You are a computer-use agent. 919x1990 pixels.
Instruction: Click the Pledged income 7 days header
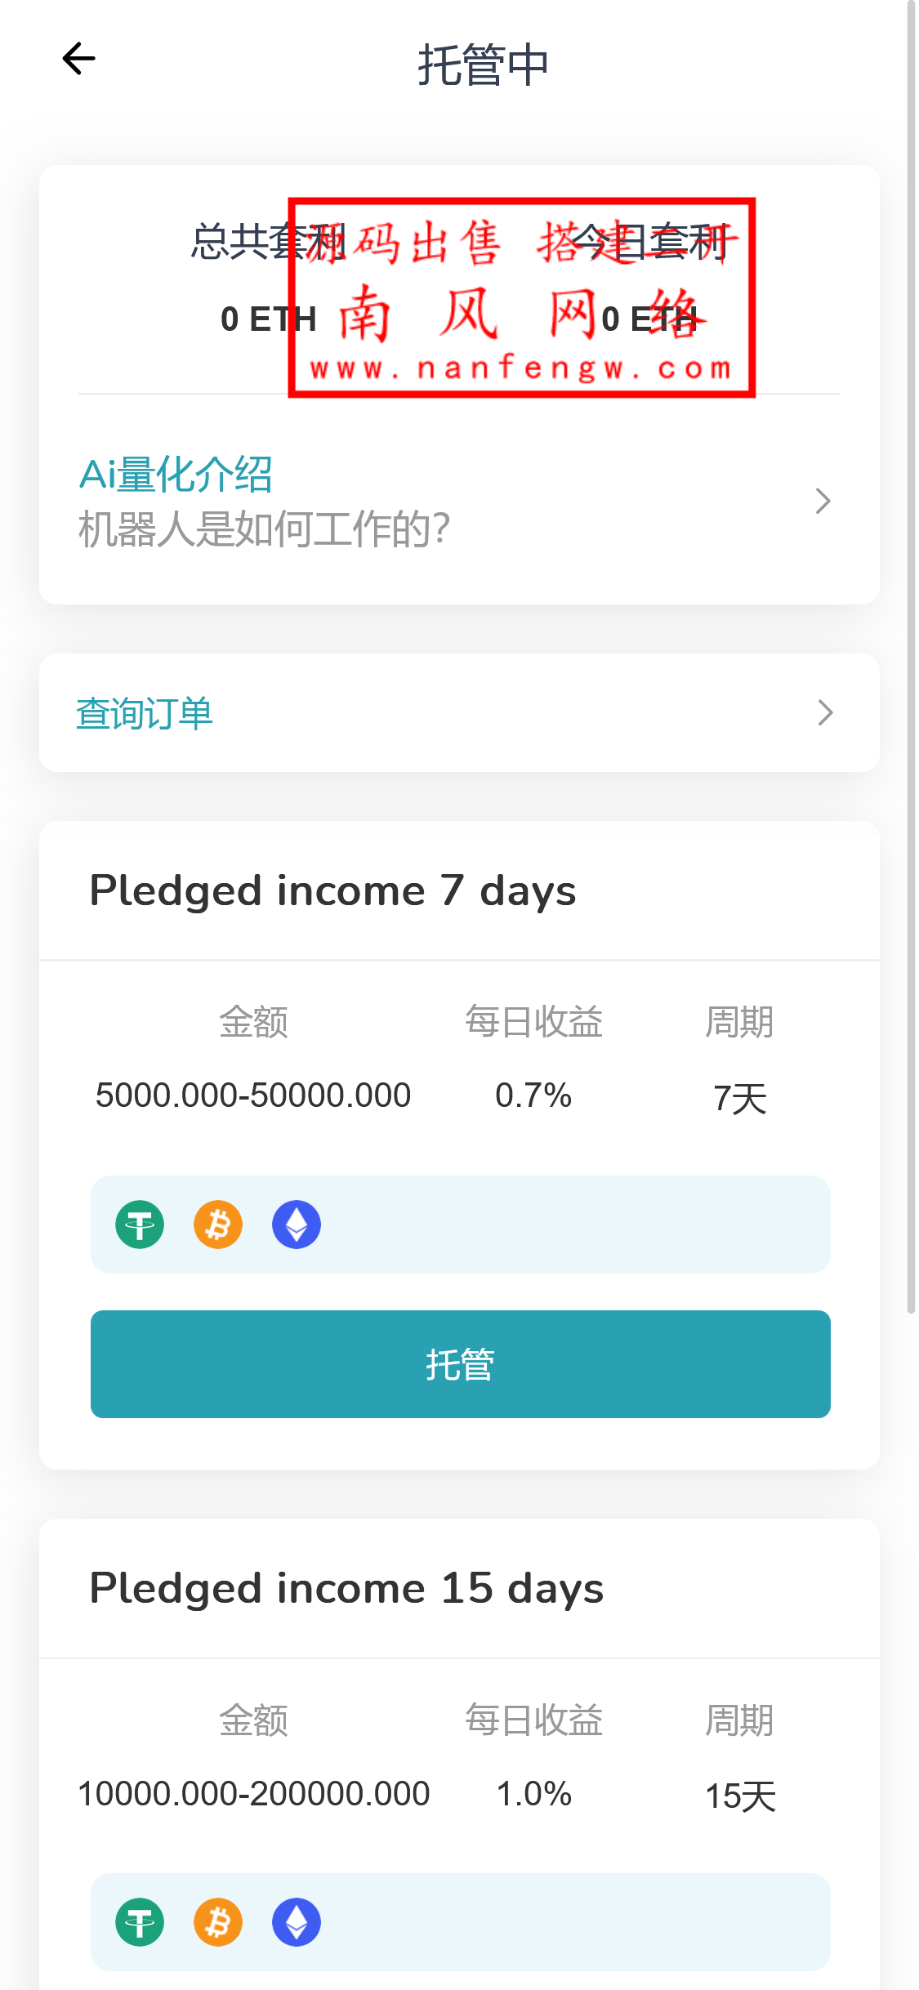click(x=332, y=890)
